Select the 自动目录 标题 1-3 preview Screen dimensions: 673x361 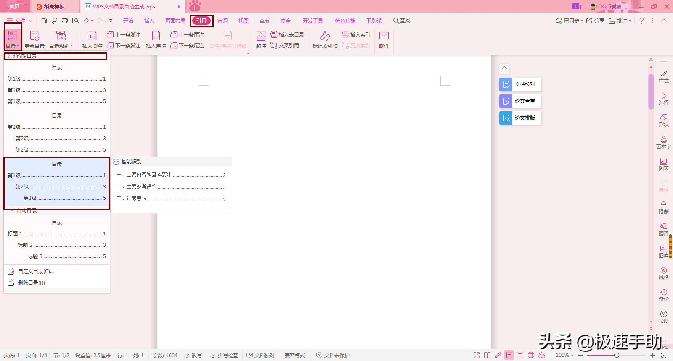pos(57,239)
